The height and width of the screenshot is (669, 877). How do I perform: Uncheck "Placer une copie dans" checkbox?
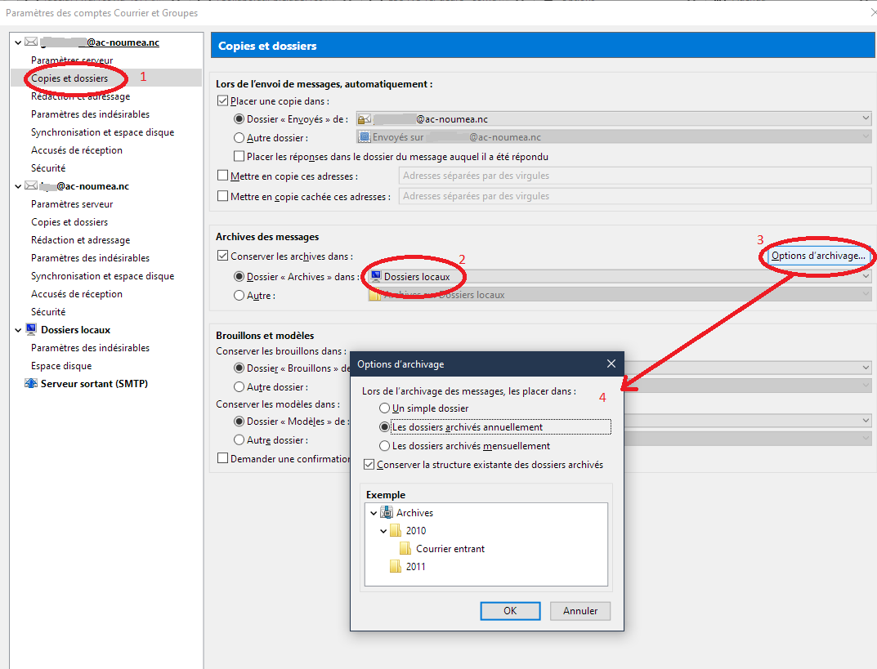[223, 101]
